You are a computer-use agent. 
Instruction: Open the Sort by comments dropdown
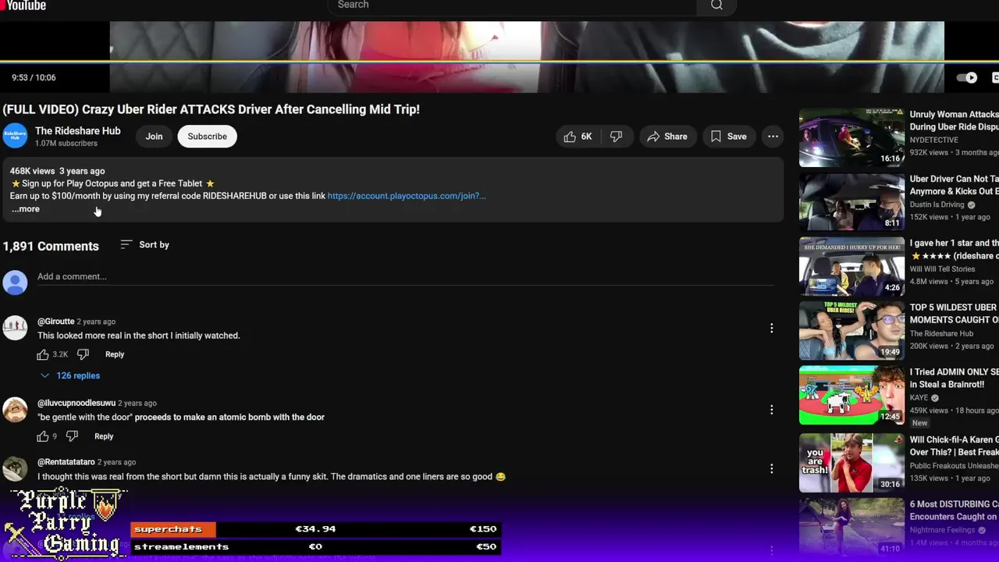145,245
